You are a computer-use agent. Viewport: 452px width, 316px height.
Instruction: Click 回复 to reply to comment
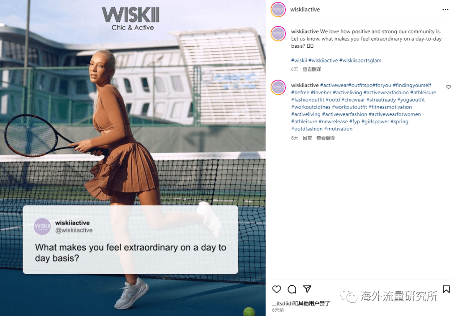(x=307, y=138)
